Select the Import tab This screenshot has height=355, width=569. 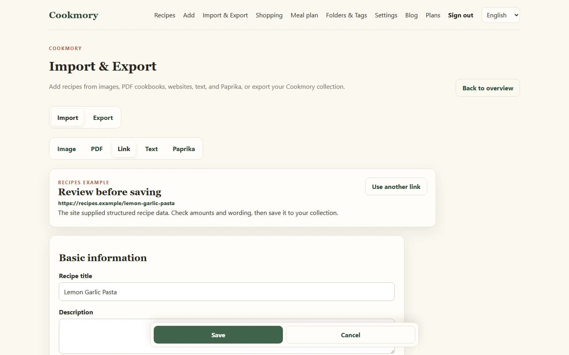pos(68,118)
